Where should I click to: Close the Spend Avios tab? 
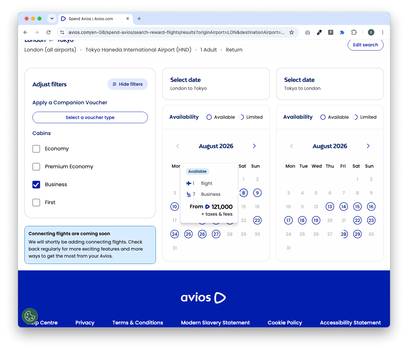click(x=128, y=19)
